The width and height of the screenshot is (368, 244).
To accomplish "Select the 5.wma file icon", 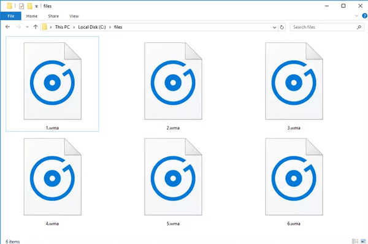I will coord(173,177).
